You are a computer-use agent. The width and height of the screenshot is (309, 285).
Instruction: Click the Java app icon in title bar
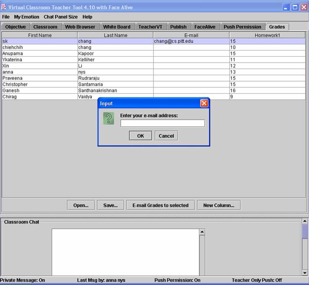4,7
